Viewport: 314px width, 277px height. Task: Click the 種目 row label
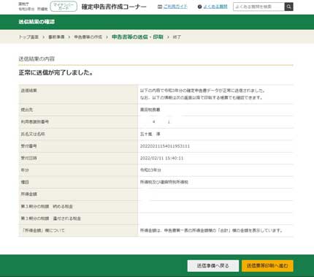25,182
